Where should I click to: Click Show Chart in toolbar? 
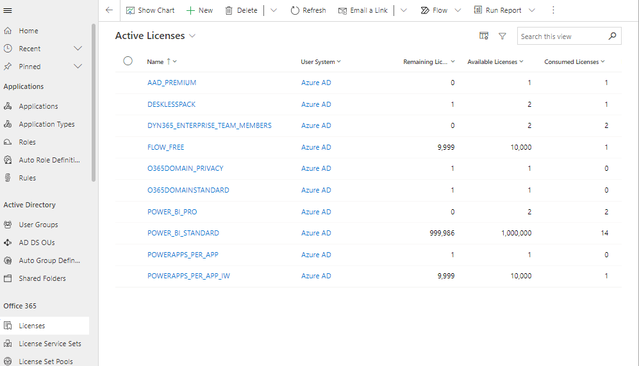pyautogui.click(x=150, y=10)
